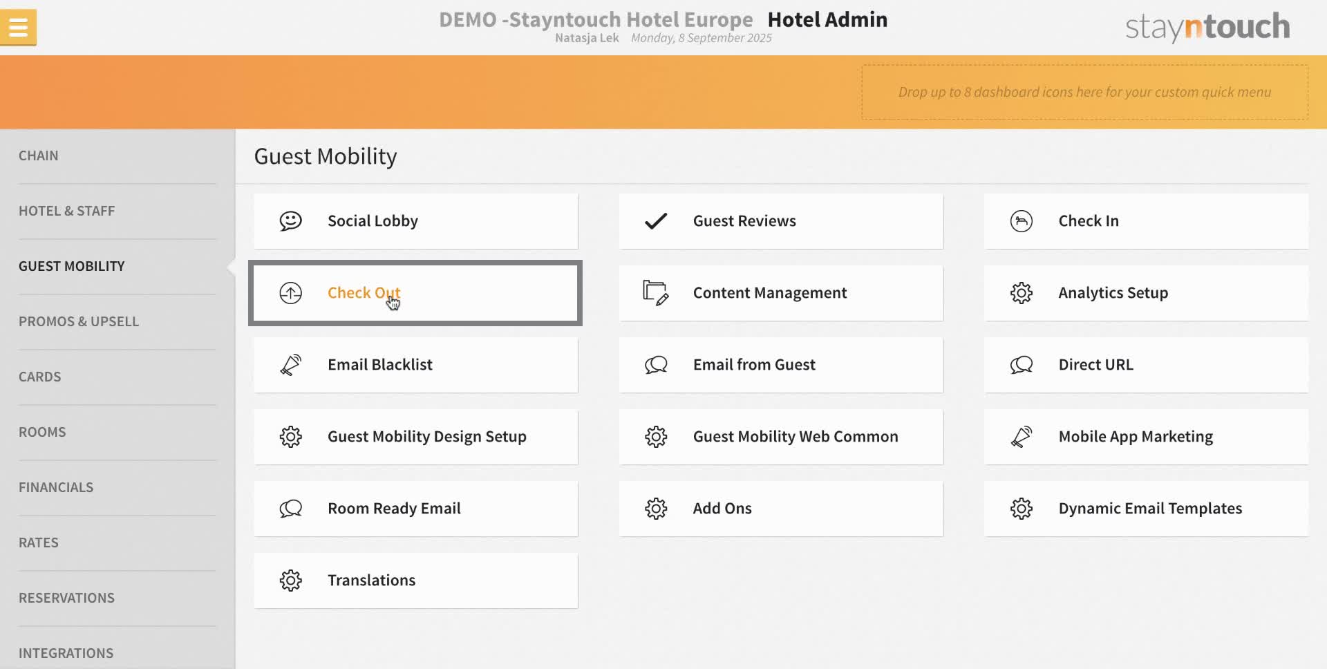
Task: Click the Check In return arrow icon
Action: tap(1022, 220)
